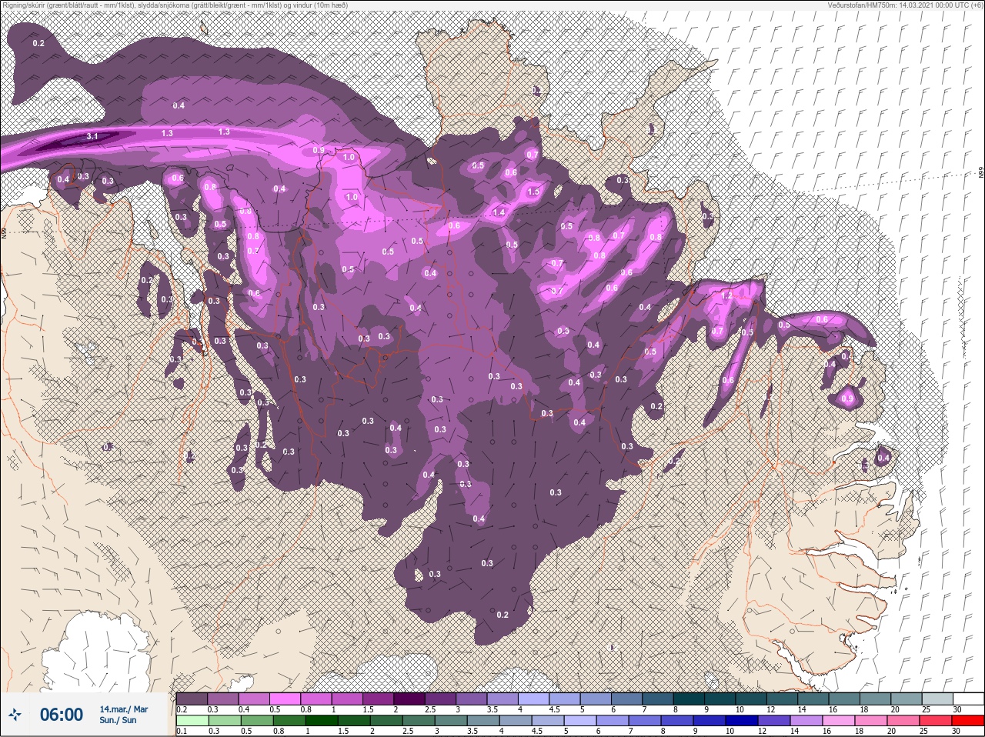Click the date text '14.mar./ Mar'

pos(124,709)
